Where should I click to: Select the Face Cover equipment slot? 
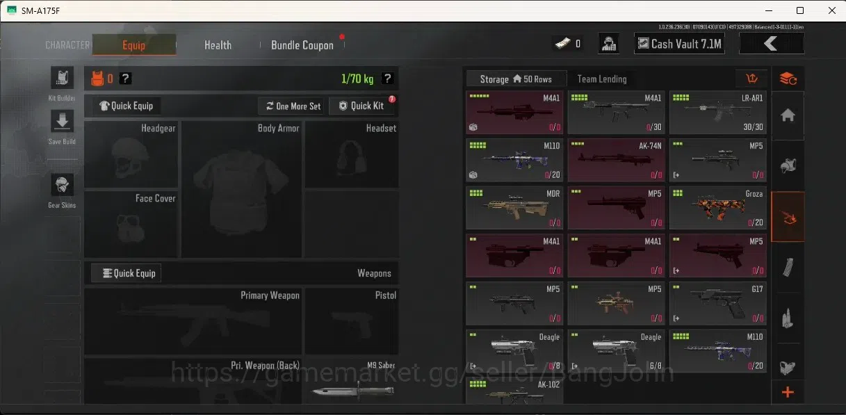[131, 224]
